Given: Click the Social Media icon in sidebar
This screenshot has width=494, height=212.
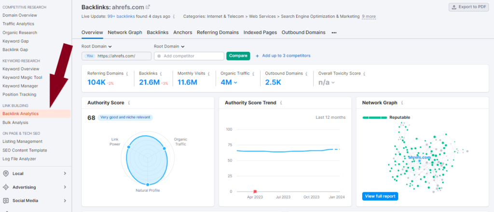Looking at the screenshot, I should click(x=6, y=200).
